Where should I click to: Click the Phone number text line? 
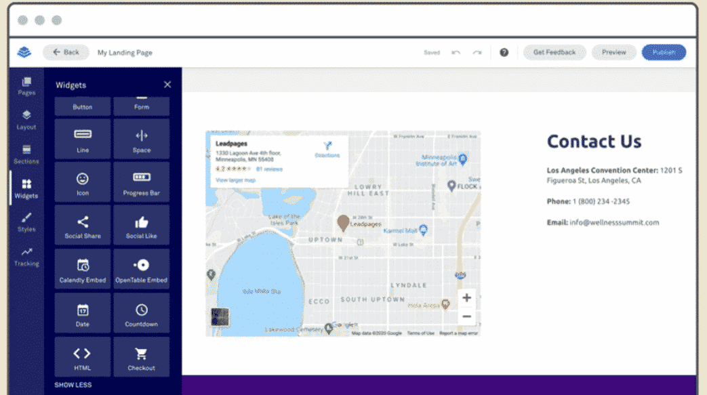click(x=588, y=201)
